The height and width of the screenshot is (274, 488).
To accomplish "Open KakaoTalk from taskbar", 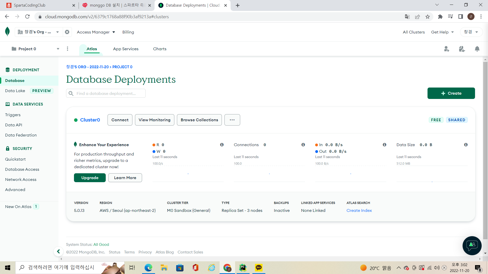I will [x=258, y=268].
